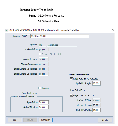Focus the Tempo Intervalo field
Image resolution: width=118 pixels, height=126 pixels.
pyautogui.click(x=44, y=64)
